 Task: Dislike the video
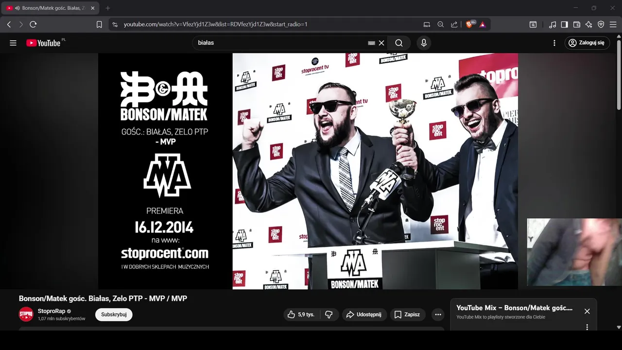point(329,315)
